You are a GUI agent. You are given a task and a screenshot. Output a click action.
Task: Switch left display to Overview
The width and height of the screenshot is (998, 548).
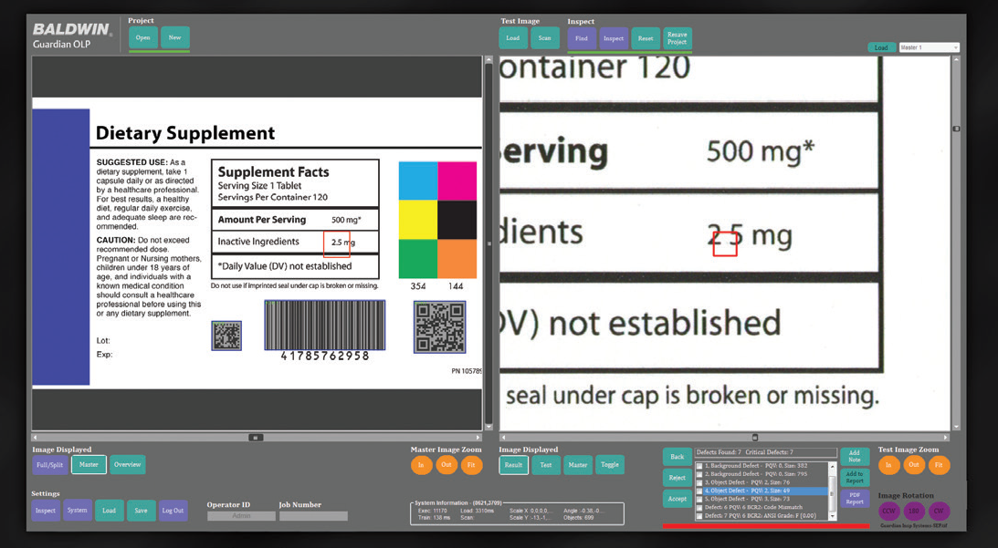pyautogui.click(x=127, y=465)
